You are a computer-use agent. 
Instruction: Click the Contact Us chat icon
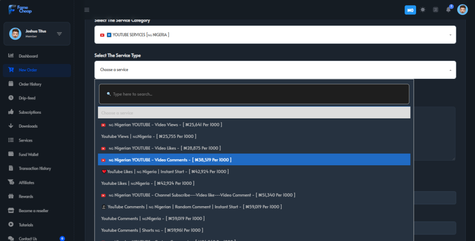click(11, 238)
